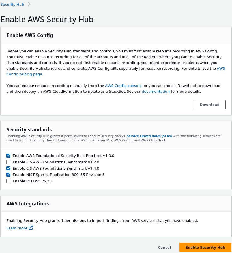
Task: Follow the AWS Config console link
Action: tap(123, 86)
